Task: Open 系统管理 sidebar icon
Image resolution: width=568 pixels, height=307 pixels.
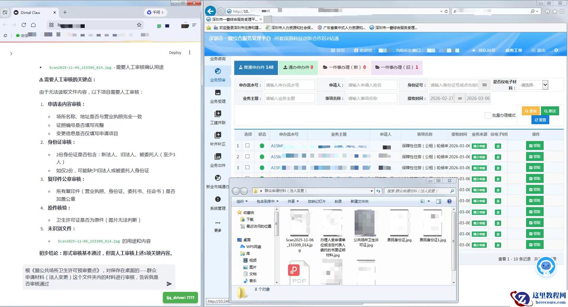Action: (x=218, y=200)
